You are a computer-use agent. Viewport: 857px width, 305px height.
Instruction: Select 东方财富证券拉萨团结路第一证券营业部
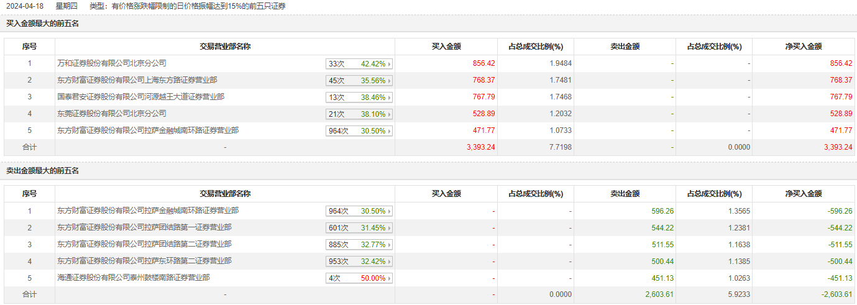tap(145, 227)
